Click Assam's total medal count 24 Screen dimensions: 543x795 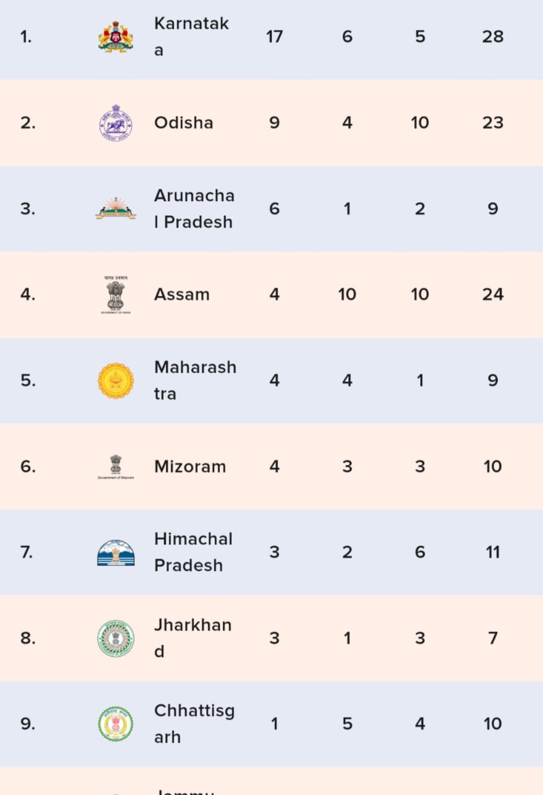point(493,294)
